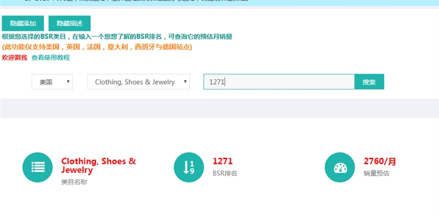Viewport: 439px width, 217px height.
Task: Click the red 欢迎戳我 text
Action: pos(15,57)
